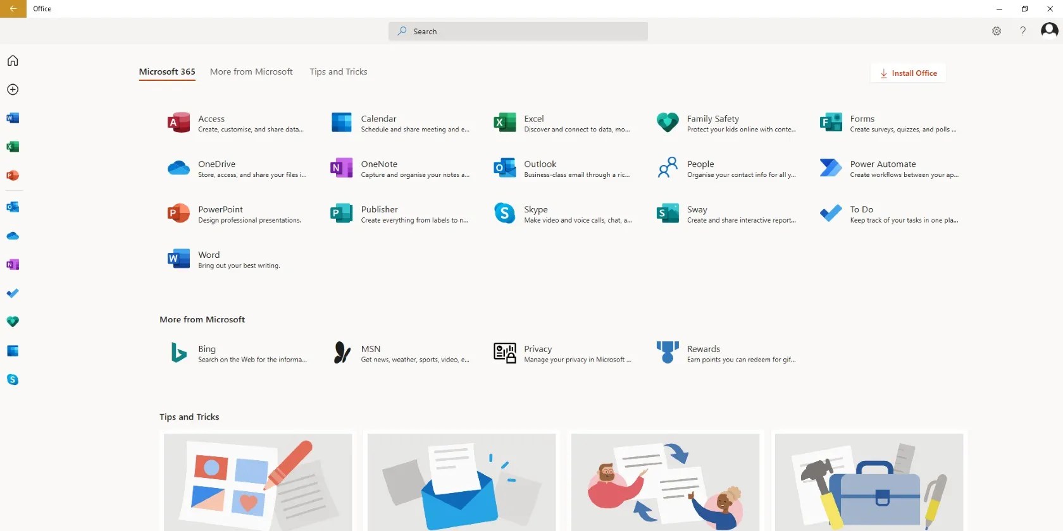Open Settings with the gear icon
Screen dimensions: 1063x531
997,31
